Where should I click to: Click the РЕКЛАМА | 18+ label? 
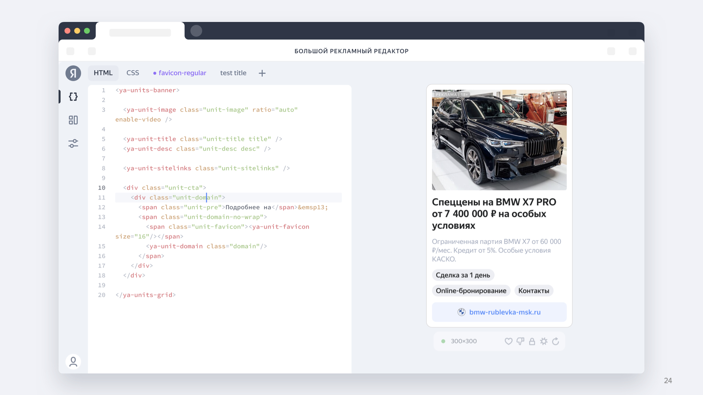[451, 95]
